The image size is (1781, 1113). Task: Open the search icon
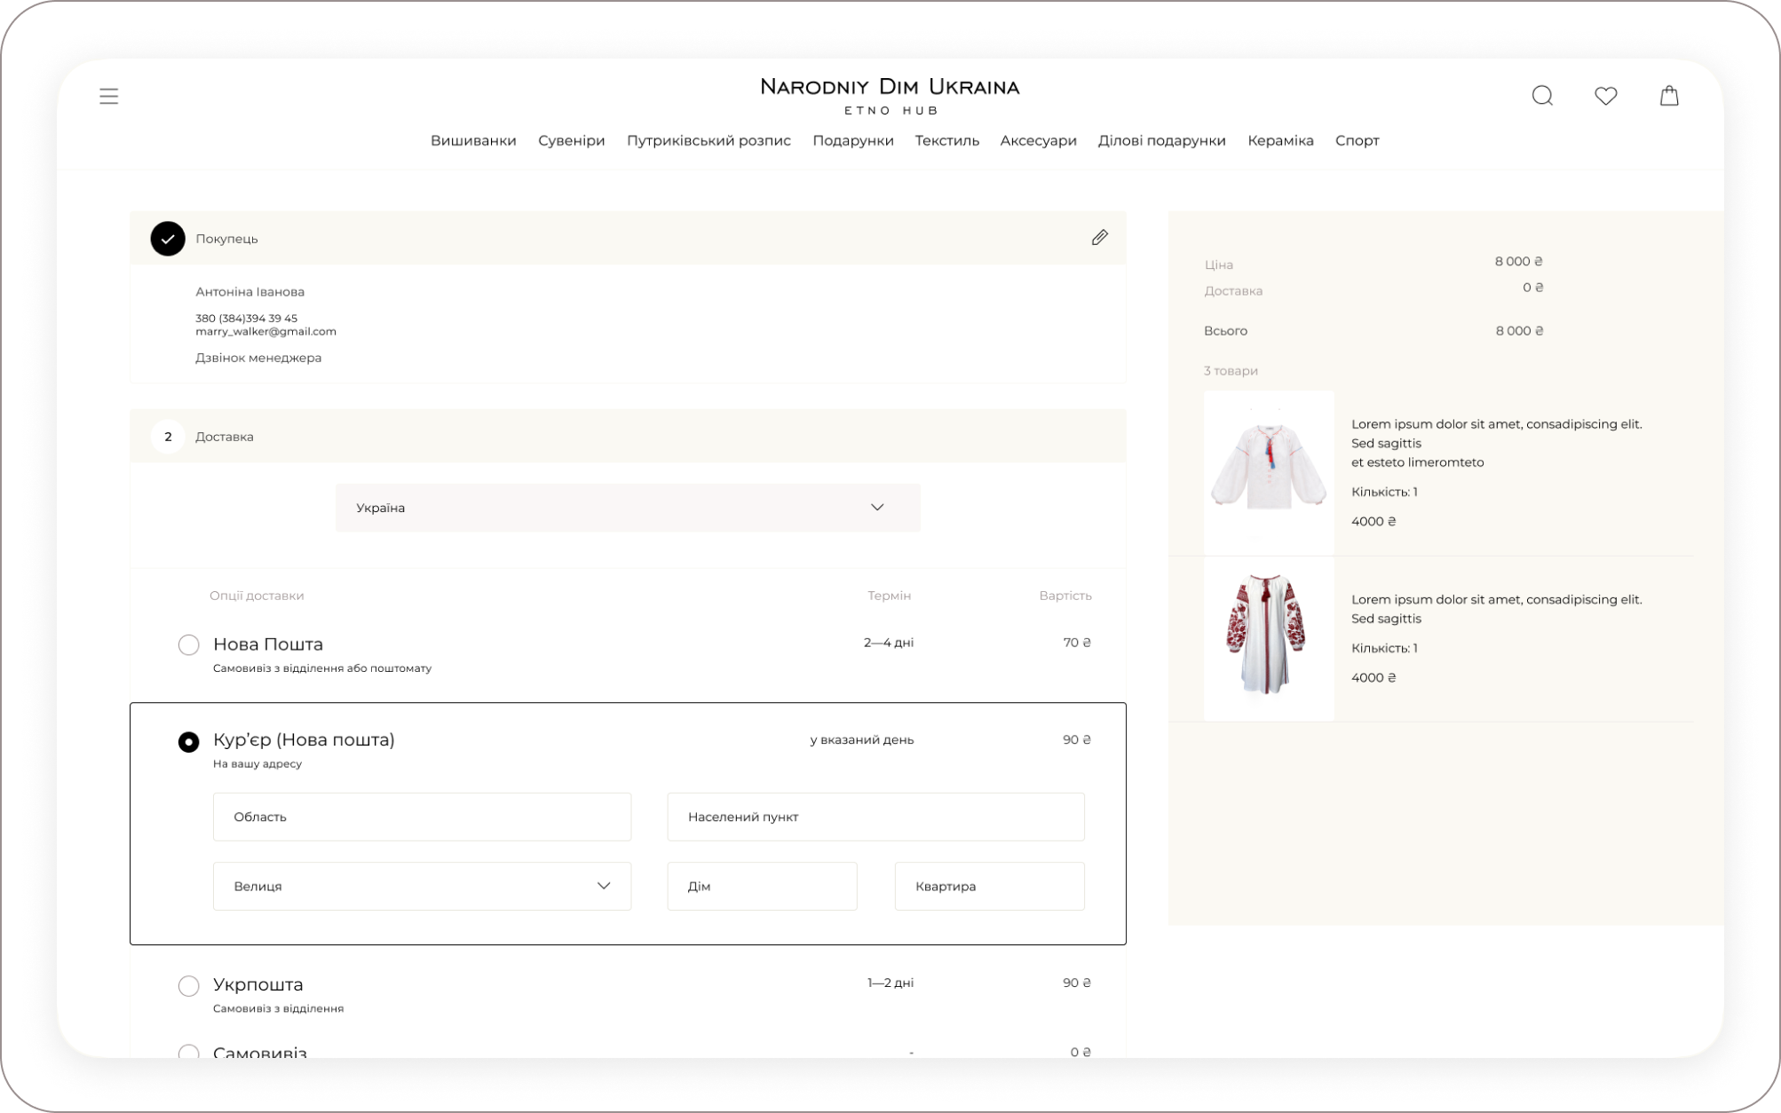(1543, 95)
